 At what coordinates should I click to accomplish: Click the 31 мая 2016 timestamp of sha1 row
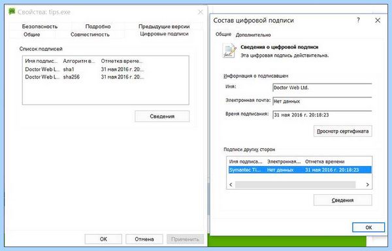click(x=123, y=69)
